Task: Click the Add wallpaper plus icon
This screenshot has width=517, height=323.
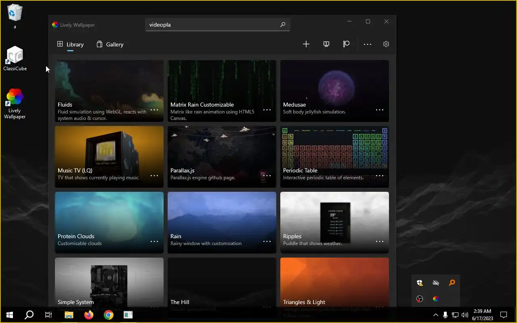Action: [306, 44]
